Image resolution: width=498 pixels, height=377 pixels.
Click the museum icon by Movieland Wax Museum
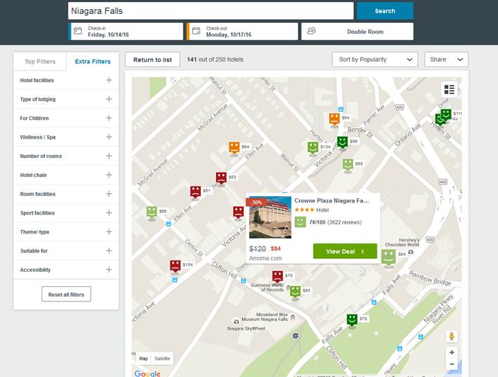293,317
